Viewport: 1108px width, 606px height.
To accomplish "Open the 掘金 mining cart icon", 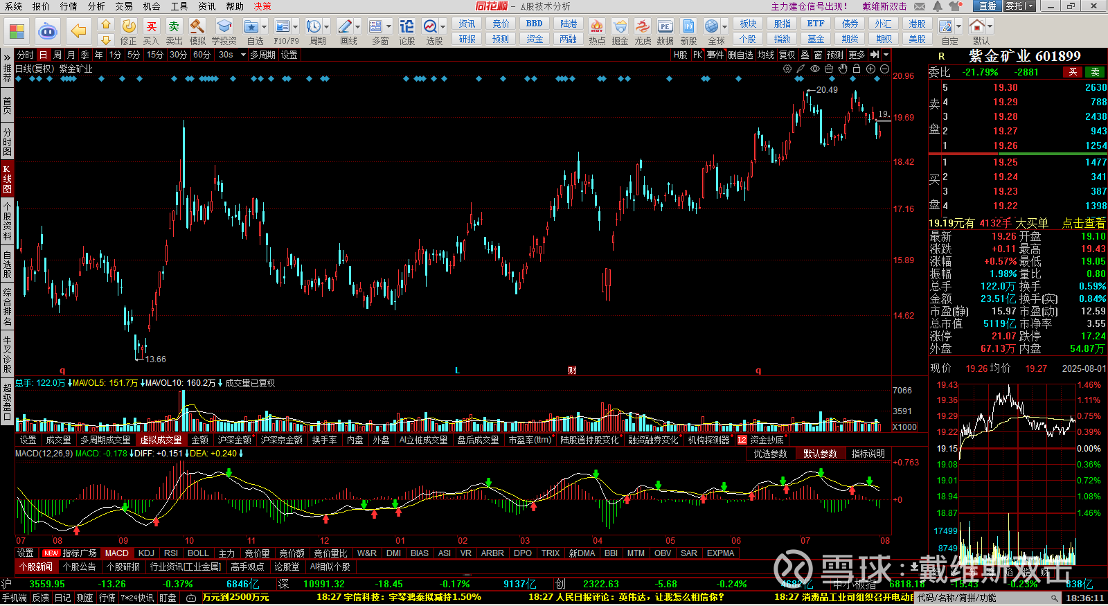I will tap(620, 26).
